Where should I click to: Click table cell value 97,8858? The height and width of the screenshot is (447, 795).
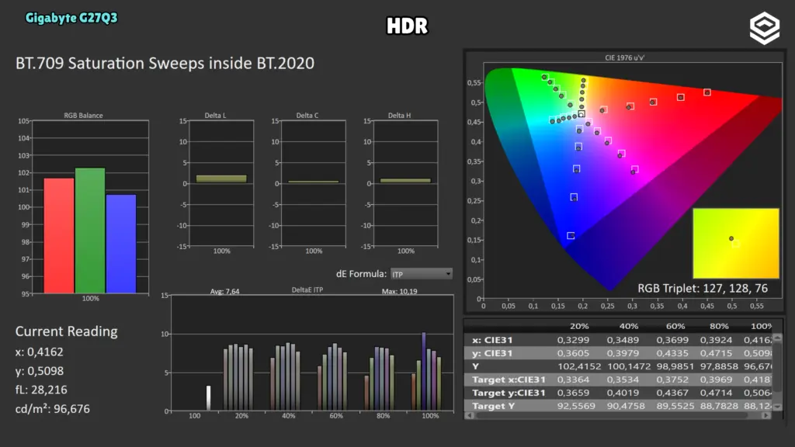(x=719, y=366)
